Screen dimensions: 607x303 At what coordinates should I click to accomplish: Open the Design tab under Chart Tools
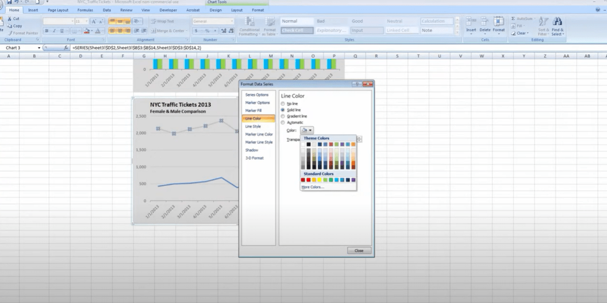216,10
